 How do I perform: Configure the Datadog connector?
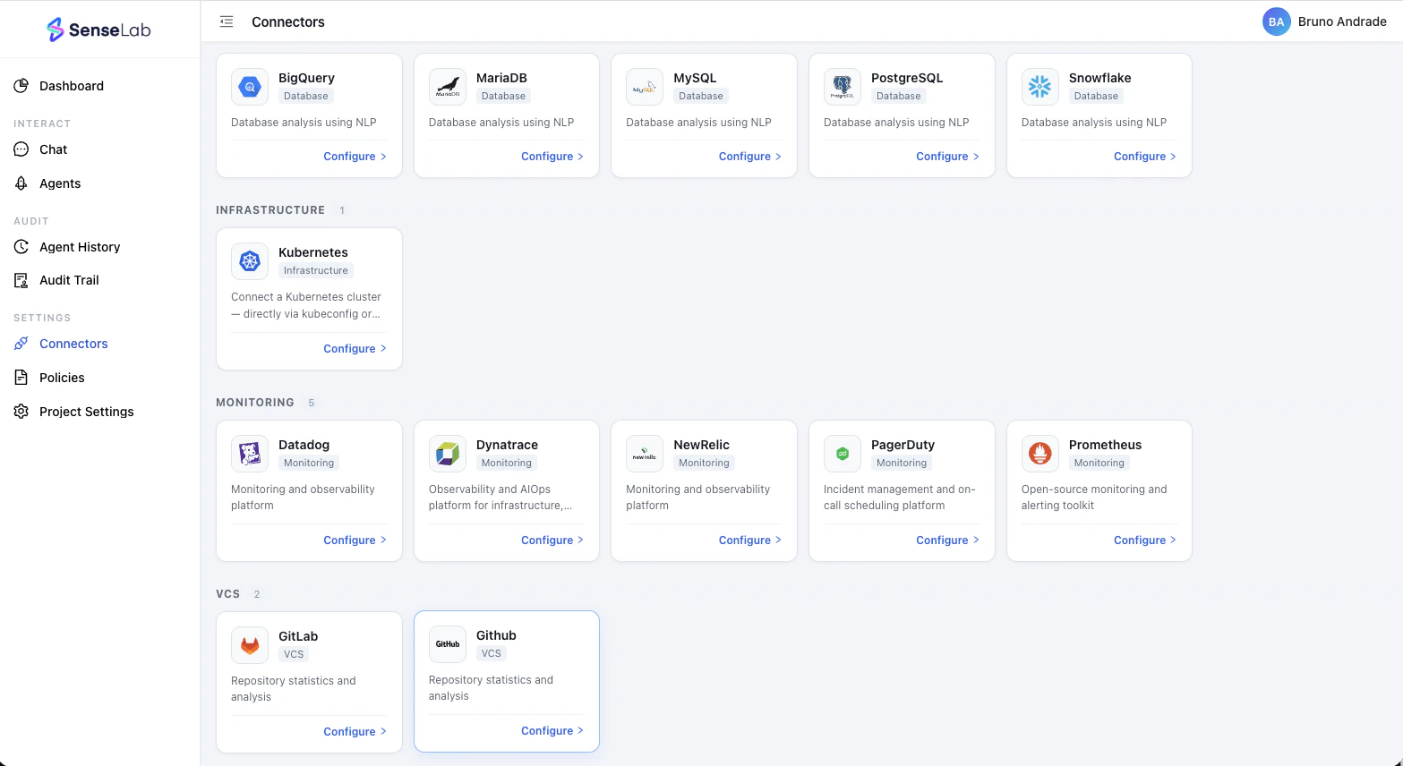tap(355, 540)
